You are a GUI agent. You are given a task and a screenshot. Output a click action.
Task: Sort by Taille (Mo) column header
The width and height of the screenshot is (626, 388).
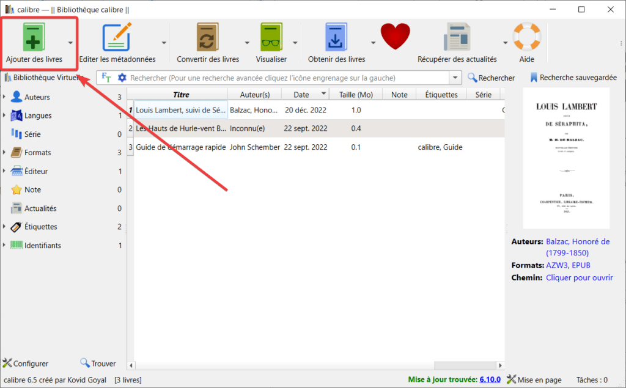coord(356,95)
